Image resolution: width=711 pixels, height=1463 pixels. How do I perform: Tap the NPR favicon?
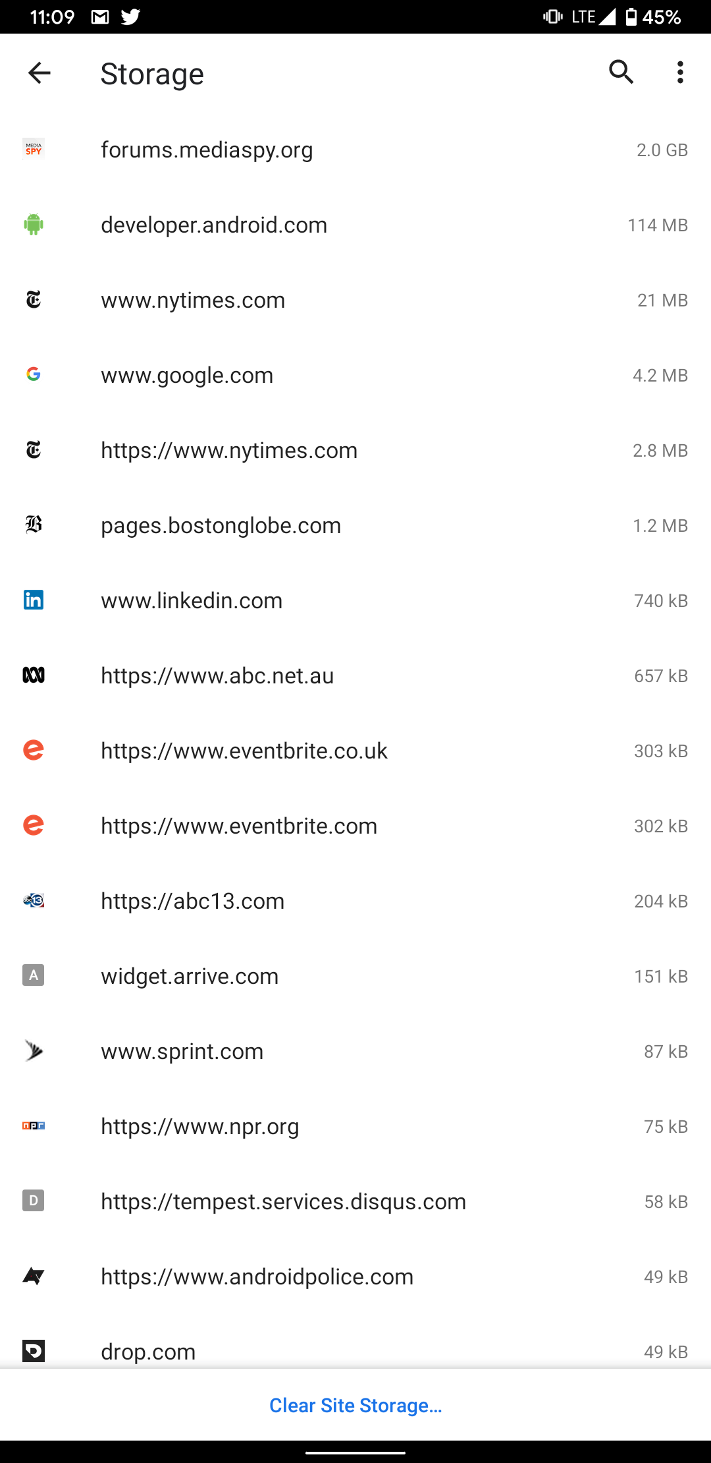(34, 1126)
